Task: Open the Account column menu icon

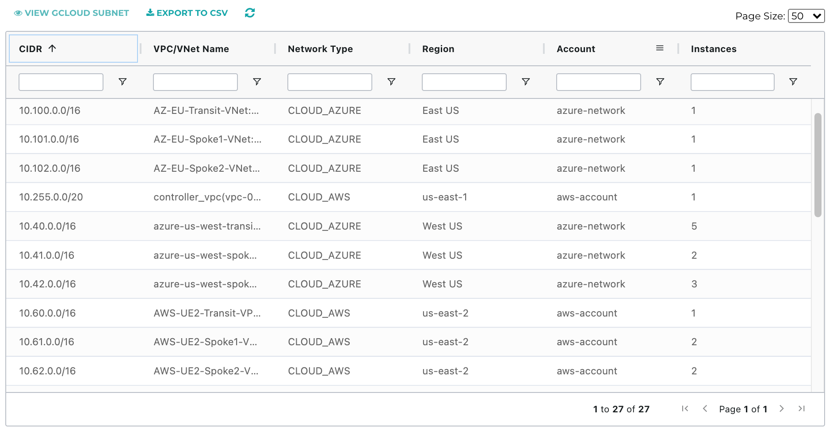Action: [x=660, y=48]
